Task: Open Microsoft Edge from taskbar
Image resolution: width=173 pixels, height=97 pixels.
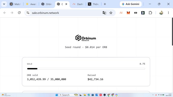Action: (89, 95)
